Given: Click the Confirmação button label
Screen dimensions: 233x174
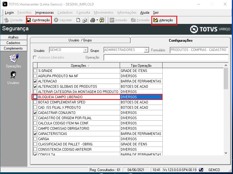Looking at the screenshot, I should [41, 20].
